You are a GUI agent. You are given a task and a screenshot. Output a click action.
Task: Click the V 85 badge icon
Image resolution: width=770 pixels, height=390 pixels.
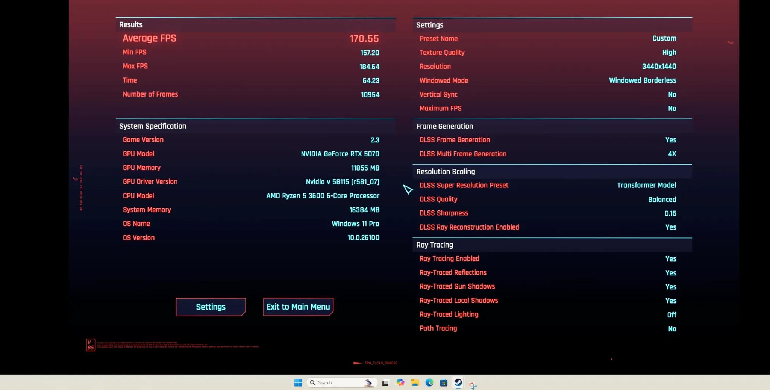pos(91,345)
